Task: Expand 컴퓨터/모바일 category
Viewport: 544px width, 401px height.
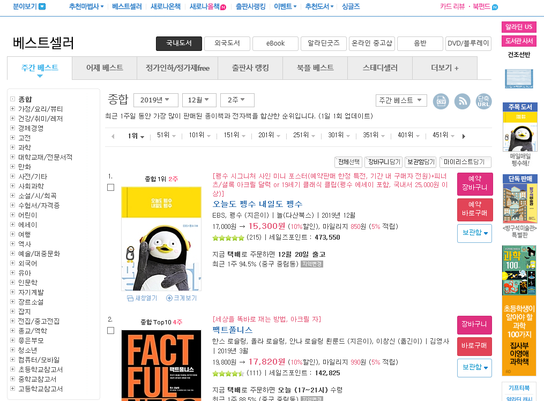Action: pos(12,360)
